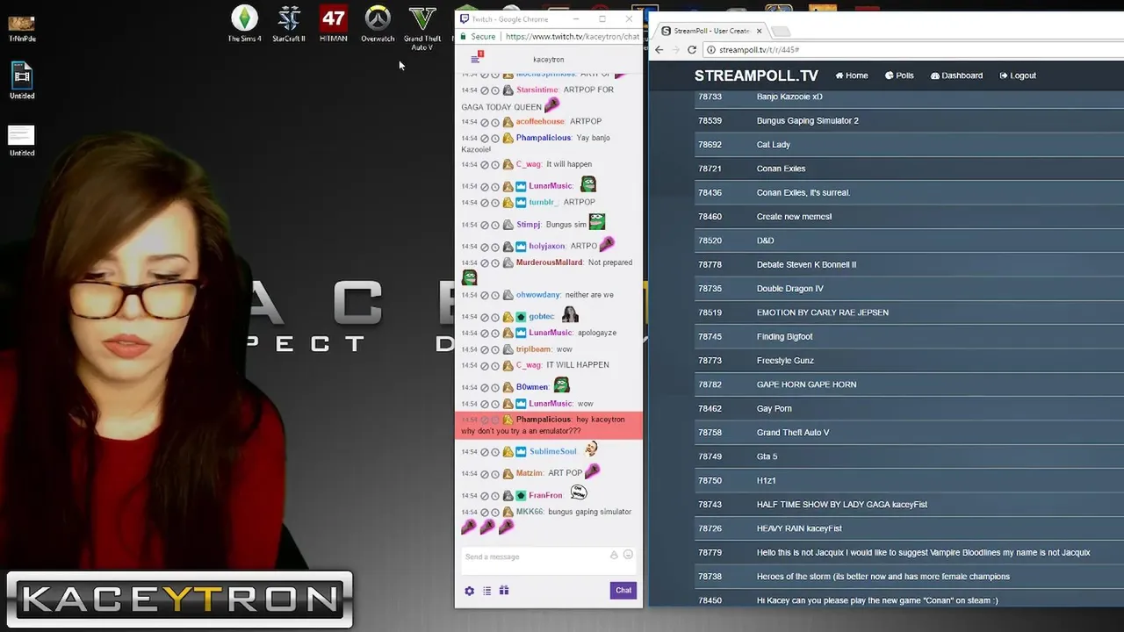Image resolution: width=1124 pixels, height=632 pixels.
Task: Open the Grand Theft Auto V shortcut
Action: 422,28
